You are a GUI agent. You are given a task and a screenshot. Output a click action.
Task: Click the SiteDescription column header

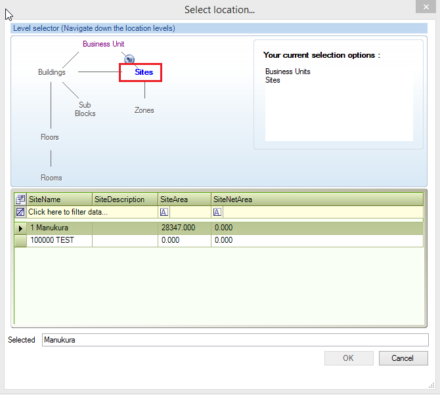click(x=125, y=199)
